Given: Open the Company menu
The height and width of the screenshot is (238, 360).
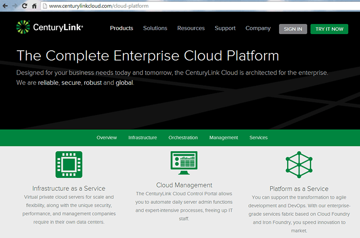Looking at the screenshot, I should coord(258,28).
